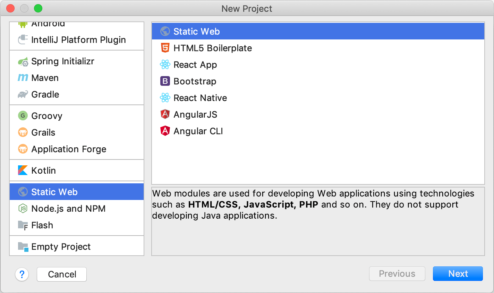
Task: Click the Angular CLI red shield icon
Action: click(165, 131)
